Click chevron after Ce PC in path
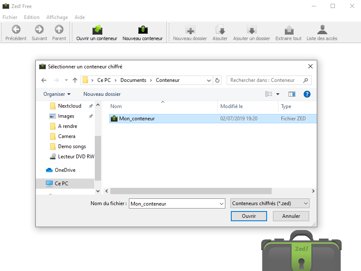Viewport: 361px width, 271px height. coord(115,80)
